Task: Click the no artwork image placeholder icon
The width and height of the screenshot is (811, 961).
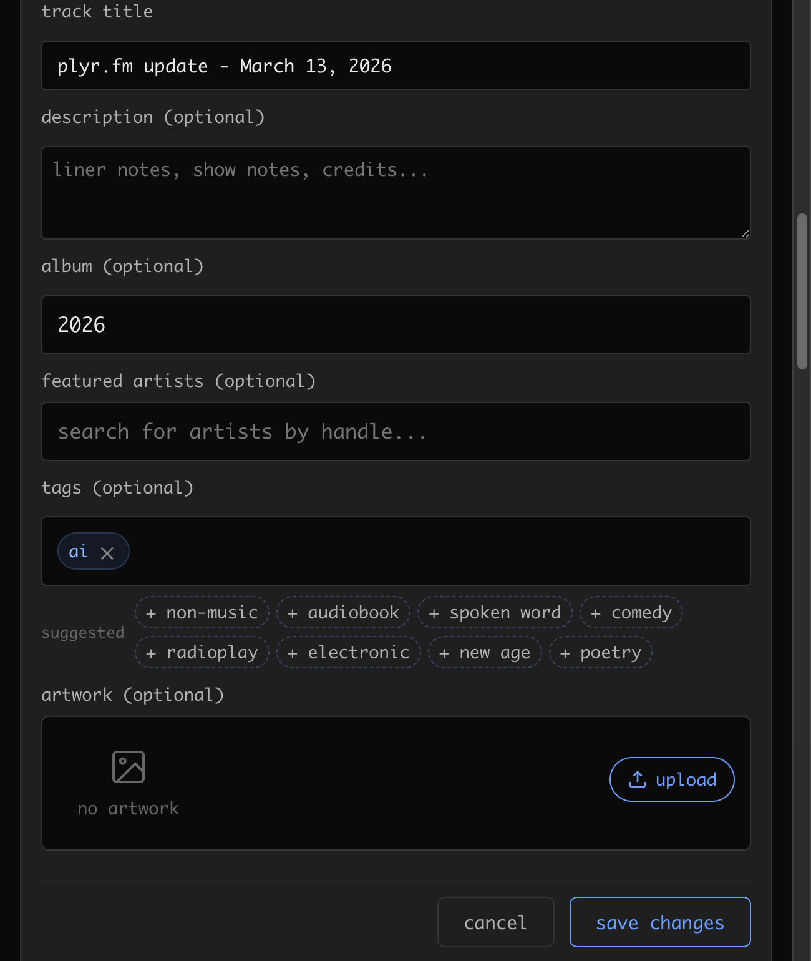Action: pyautogui.click(x=127, y=766)
